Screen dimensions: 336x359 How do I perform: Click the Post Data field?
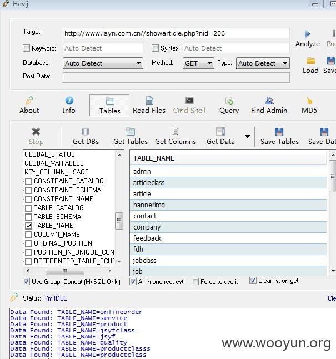pos(176,78)
